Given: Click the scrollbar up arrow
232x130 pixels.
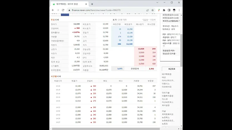Looking at the screenshot, I should 181,15.
